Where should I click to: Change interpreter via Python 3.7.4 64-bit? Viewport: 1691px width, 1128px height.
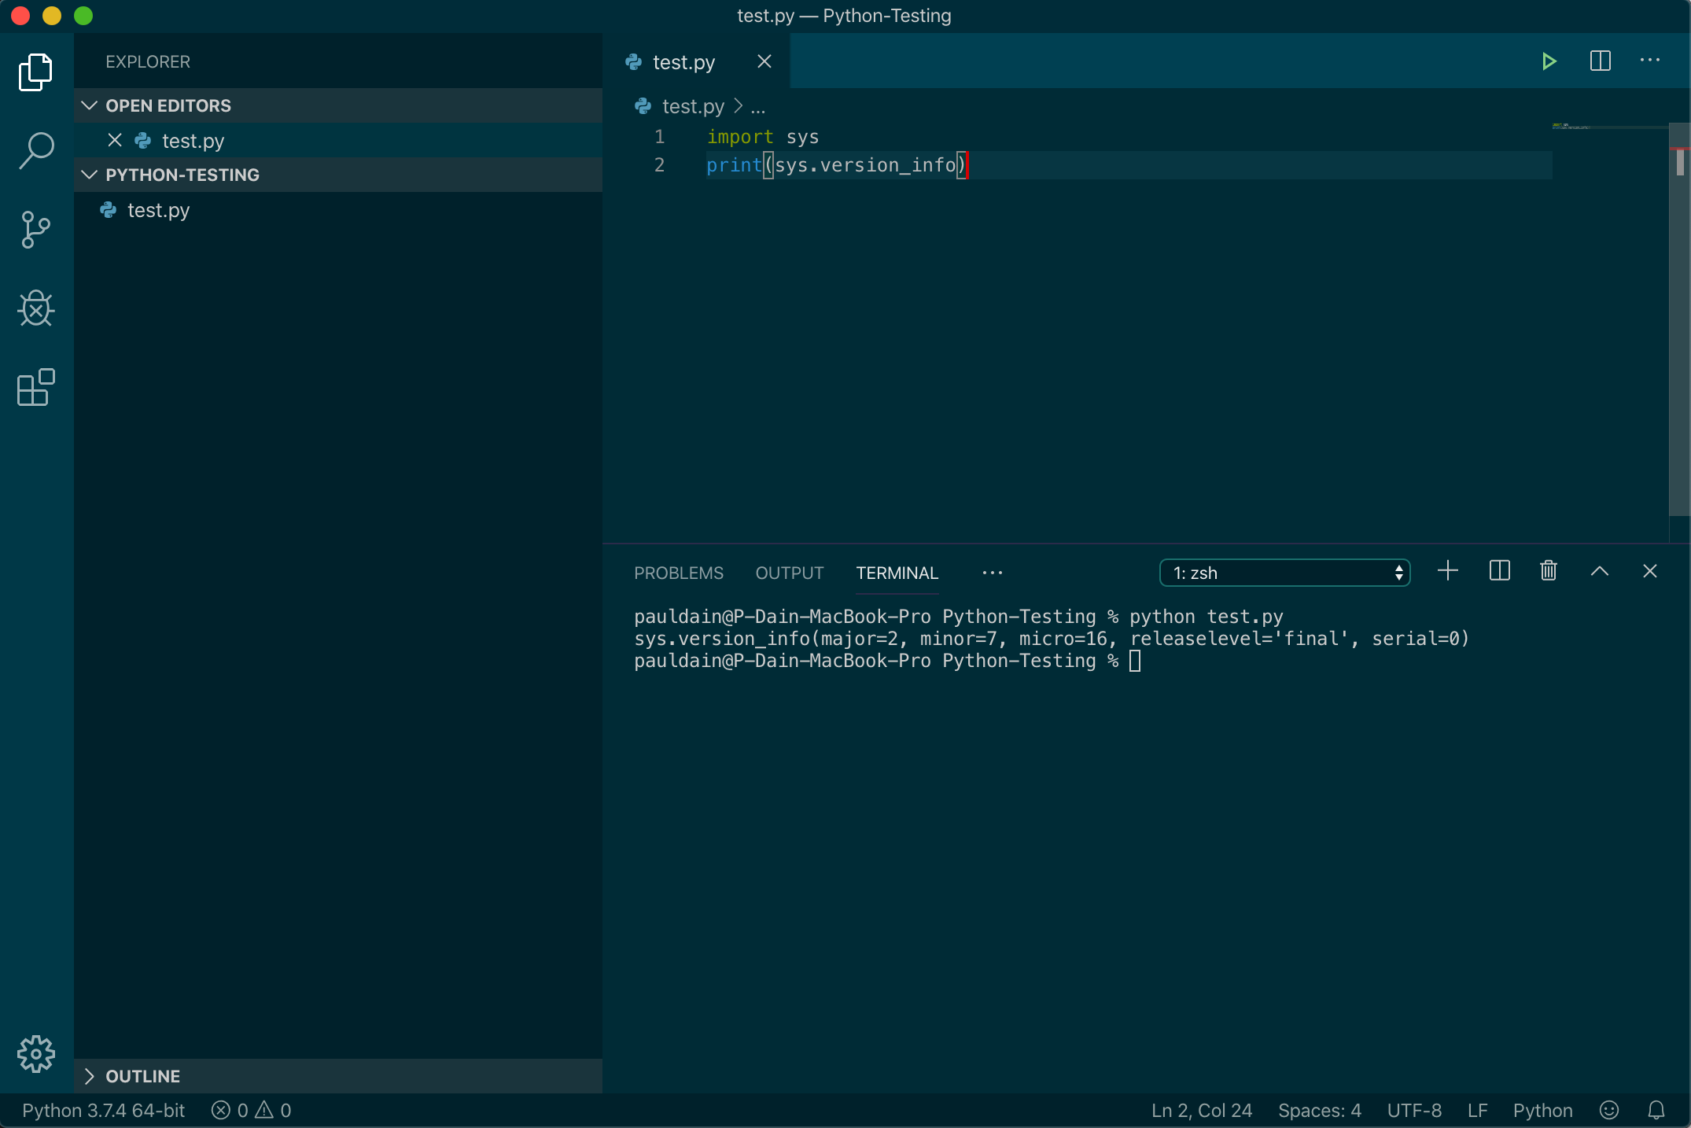(101, 1110)
